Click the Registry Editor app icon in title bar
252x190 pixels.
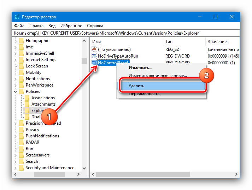(17, 17)
